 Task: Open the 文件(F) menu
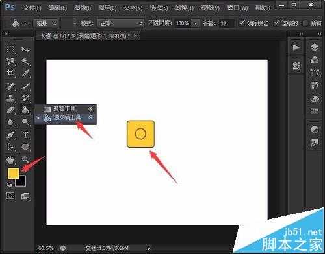32,8
